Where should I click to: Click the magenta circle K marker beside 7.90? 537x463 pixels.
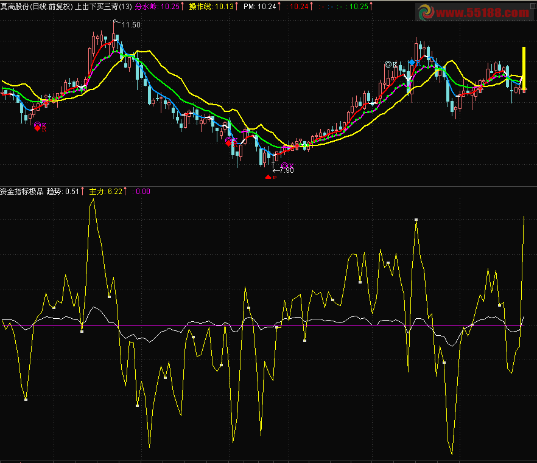(284, 165)
